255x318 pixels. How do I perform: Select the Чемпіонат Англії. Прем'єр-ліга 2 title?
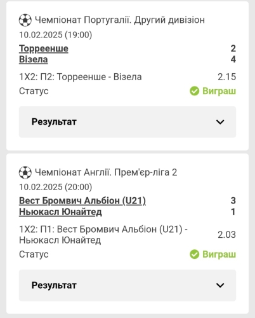point(106,172)
